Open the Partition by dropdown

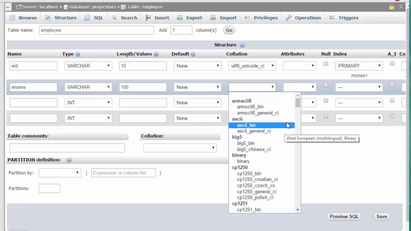[x=60, y=173]
